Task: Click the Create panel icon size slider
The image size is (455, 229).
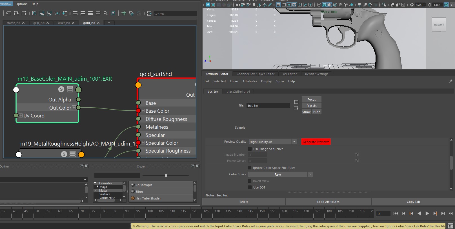Action: 166,175
